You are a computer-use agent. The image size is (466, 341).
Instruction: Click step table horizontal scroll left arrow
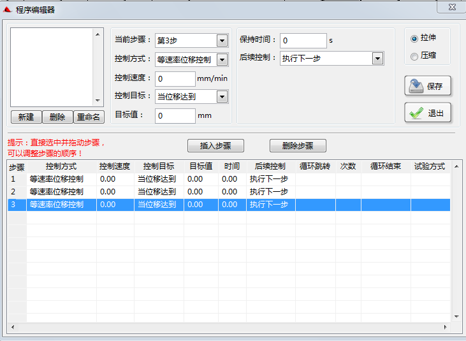click(13, 327)
